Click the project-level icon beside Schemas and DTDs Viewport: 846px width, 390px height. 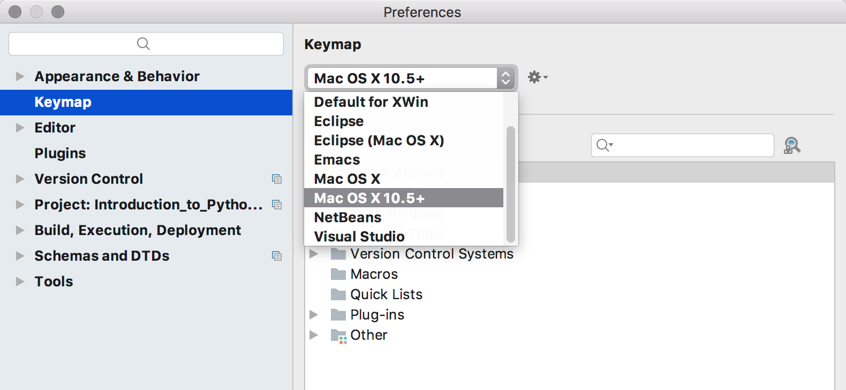tap(277, 256)
